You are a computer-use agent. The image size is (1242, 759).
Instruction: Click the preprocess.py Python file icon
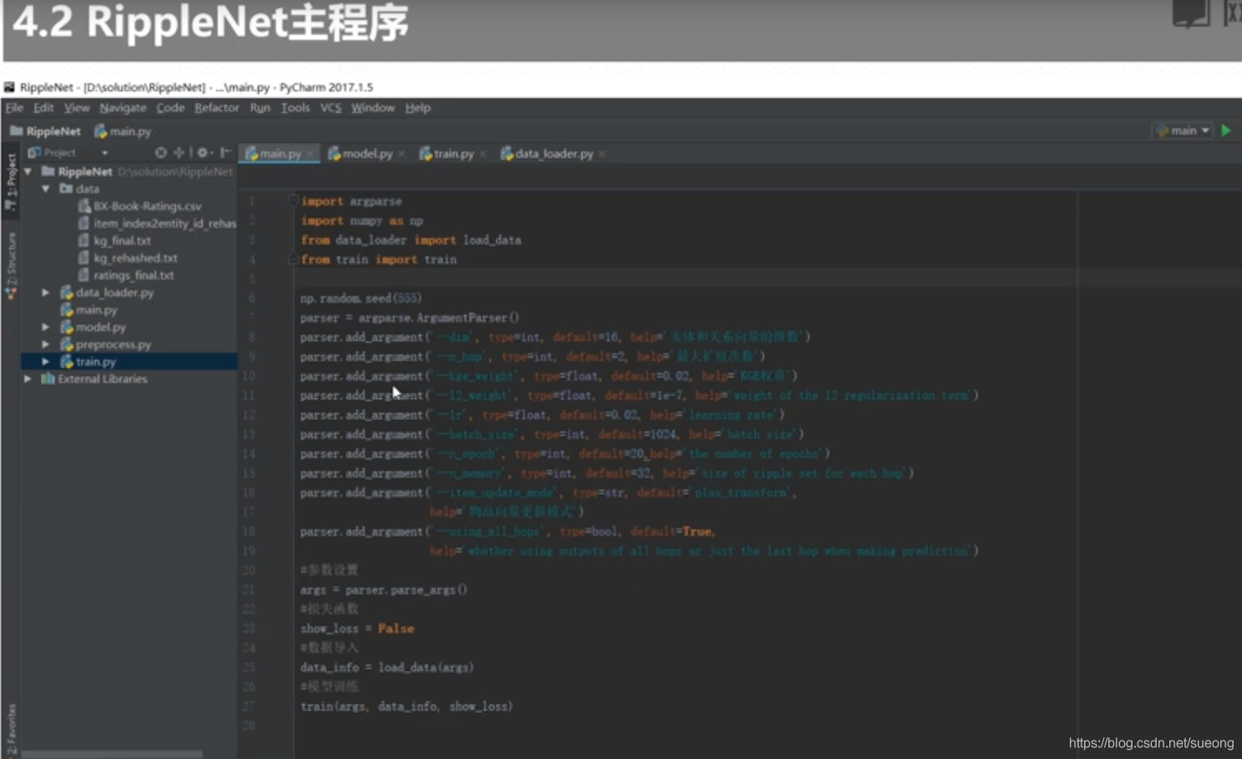point(67,344)
